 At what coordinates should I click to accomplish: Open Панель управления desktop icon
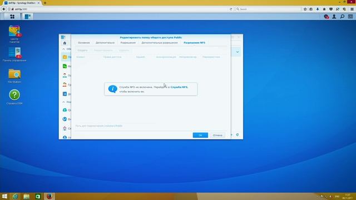point(14,54)
